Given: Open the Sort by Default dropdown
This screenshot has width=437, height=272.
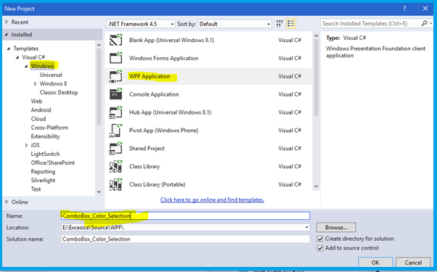Looking at the screenshot, I should pyautogui.click(x=234, y=24).
